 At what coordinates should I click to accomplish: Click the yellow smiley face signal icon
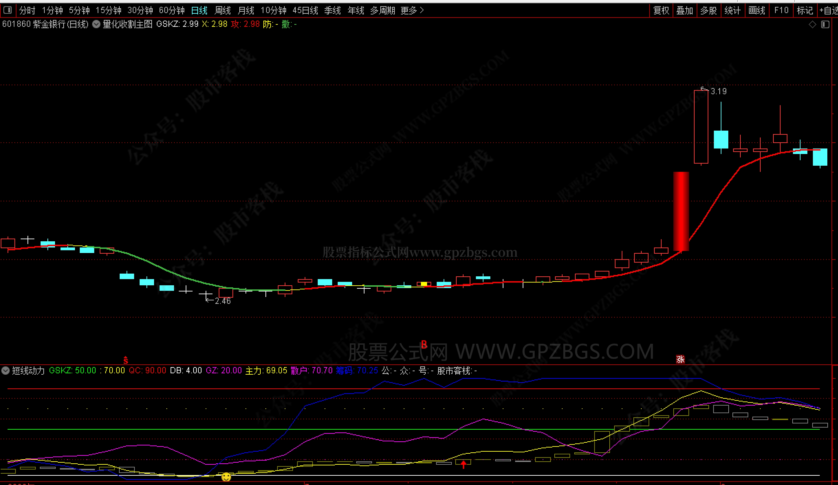226,477
